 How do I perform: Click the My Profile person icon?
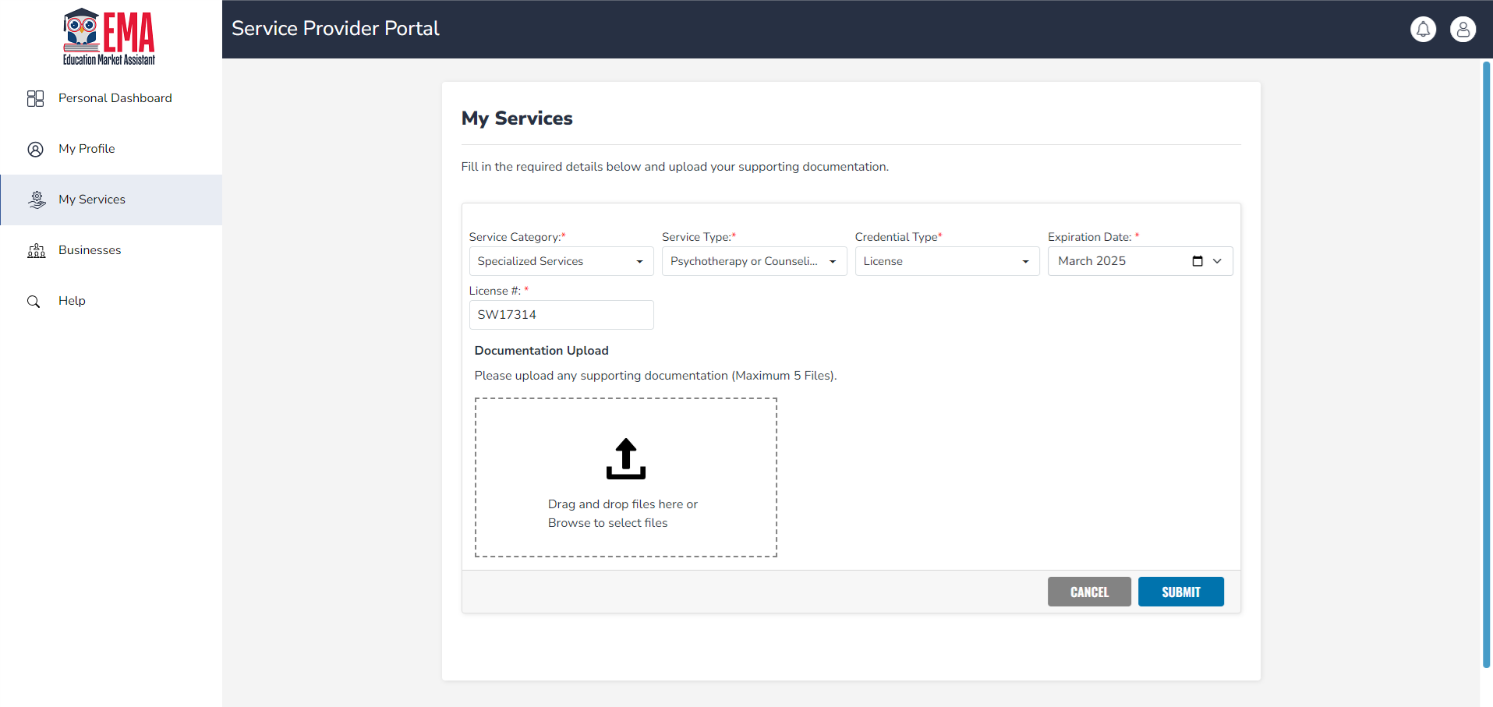coord(35,149)
